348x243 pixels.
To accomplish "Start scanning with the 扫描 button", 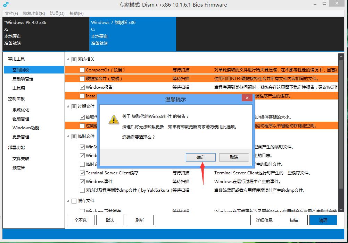I will 293,220.
